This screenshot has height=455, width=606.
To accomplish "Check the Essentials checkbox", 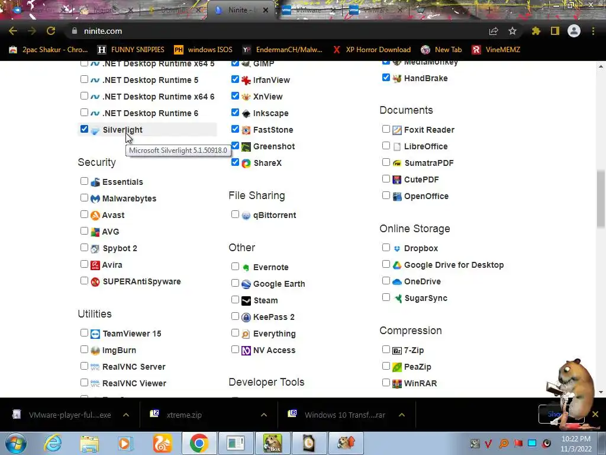I will click(x=84, y=181).
